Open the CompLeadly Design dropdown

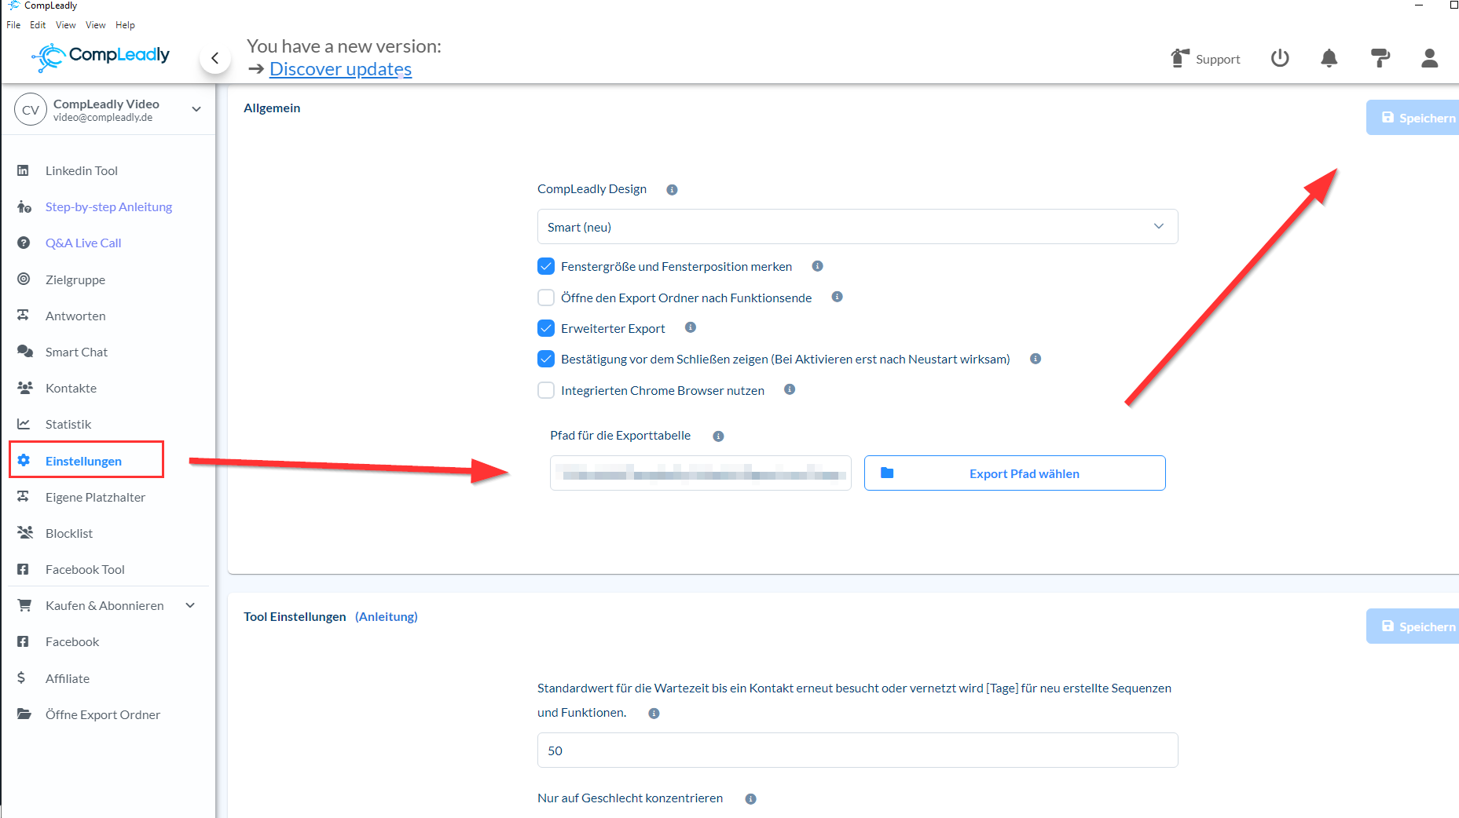(857, 227)
